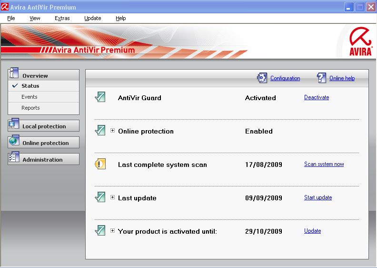The width and height of the screenshot is (377, 268).
Task: Click the red Avira umbrella logo in banner
Action: point(360,41)
